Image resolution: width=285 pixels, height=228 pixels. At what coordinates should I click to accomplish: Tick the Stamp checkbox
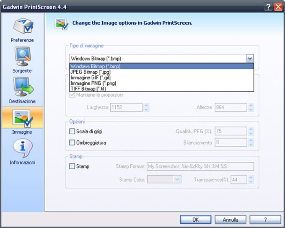[72, 166]
